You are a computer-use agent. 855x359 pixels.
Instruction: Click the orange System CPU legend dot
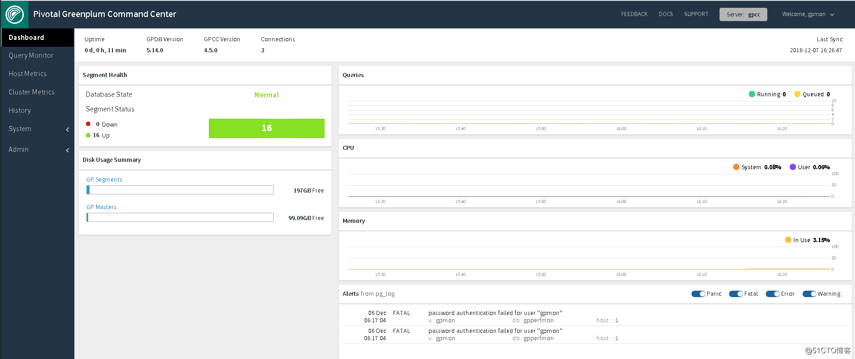[736, 167]
